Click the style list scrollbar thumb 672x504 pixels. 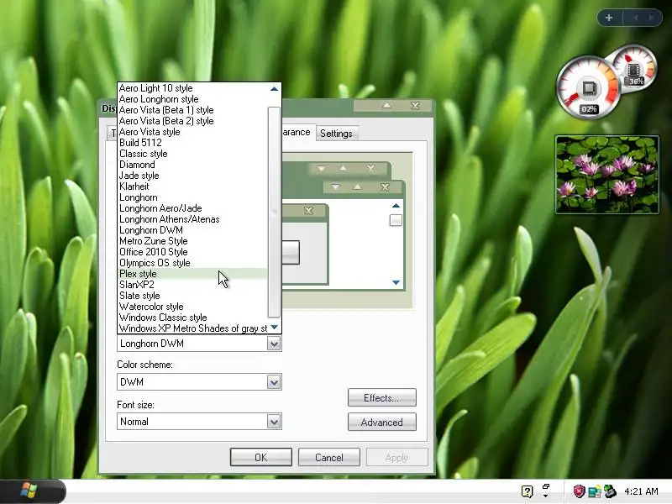pos(275,213)
